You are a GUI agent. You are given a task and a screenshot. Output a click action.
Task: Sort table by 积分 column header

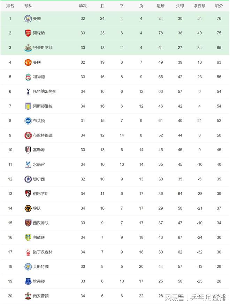pos(219,6)
